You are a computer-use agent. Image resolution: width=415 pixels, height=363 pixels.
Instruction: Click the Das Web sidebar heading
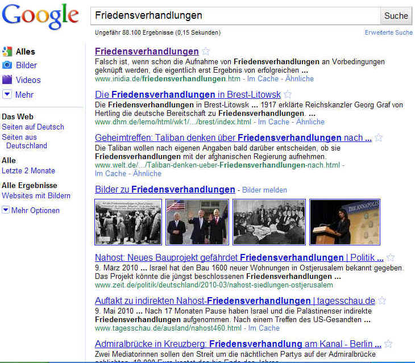tap(18, 116)
